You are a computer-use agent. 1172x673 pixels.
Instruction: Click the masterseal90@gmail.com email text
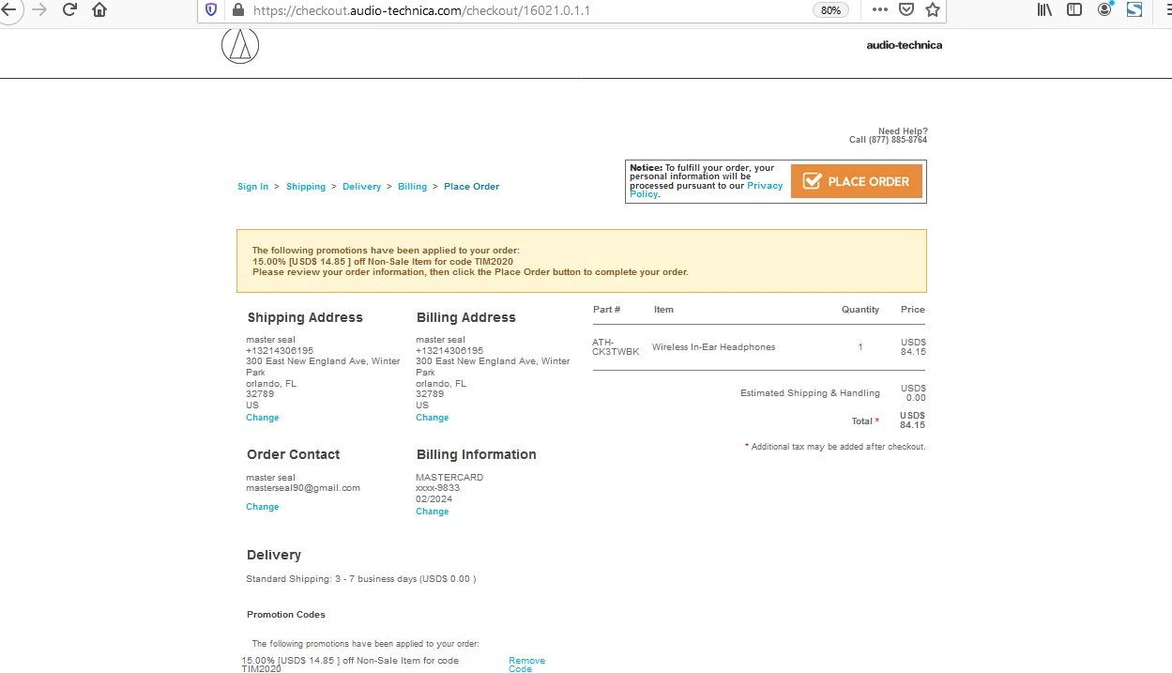(x=303, y=488)
